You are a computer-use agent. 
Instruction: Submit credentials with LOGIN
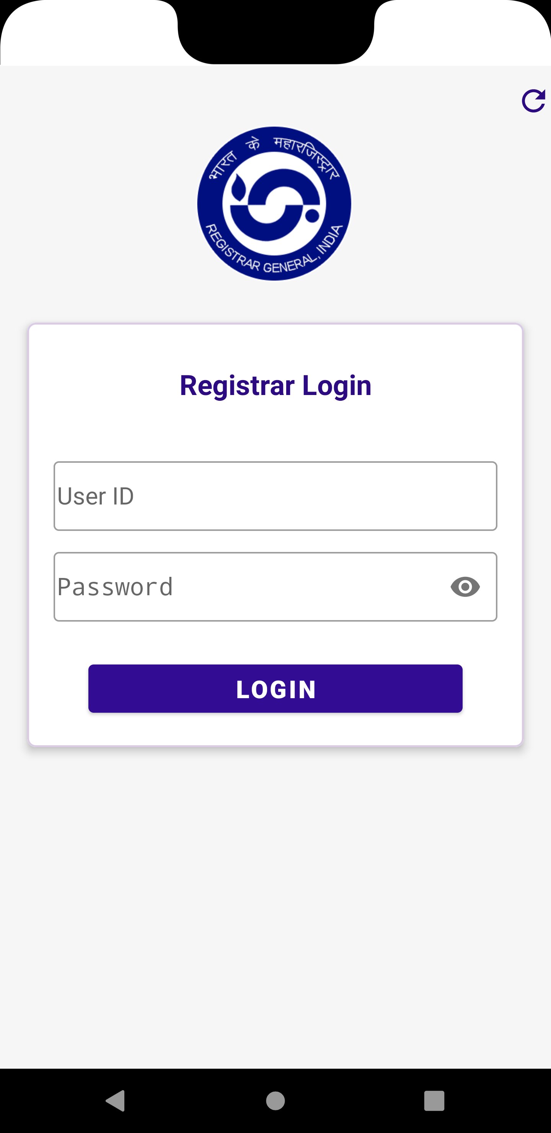coord(275,688)
